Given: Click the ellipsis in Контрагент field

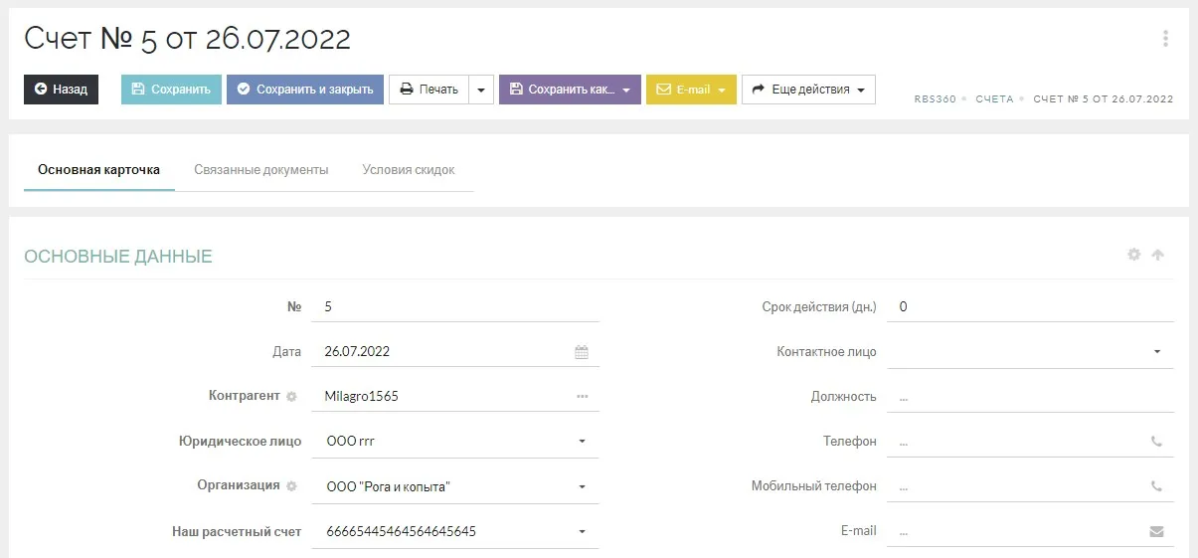Looking at the screenshot, I should [582, 396].
